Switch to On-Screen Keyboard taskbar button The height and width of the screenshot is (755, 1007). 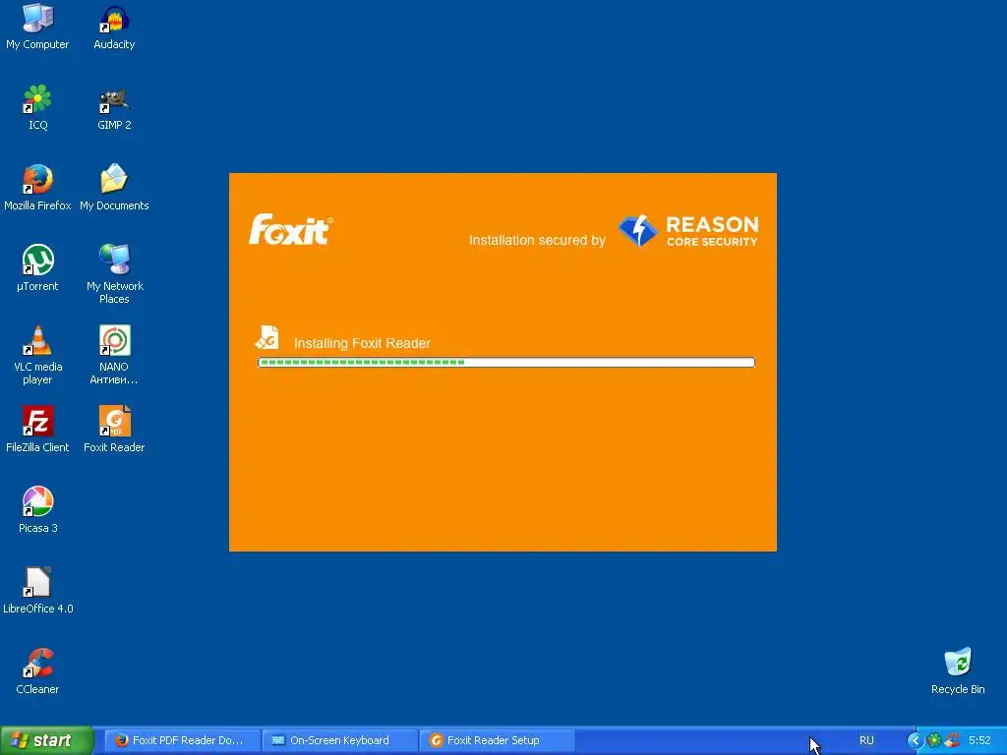point(339,740)
